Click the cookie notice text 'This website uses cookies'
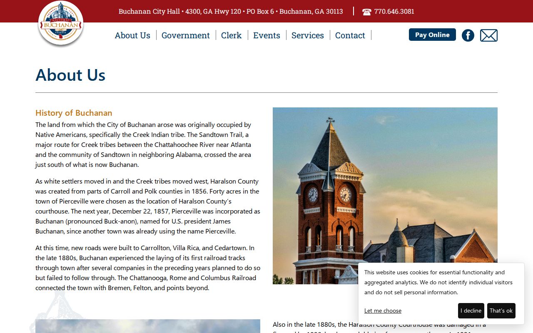533x333 pixels. tap(438, 282)
